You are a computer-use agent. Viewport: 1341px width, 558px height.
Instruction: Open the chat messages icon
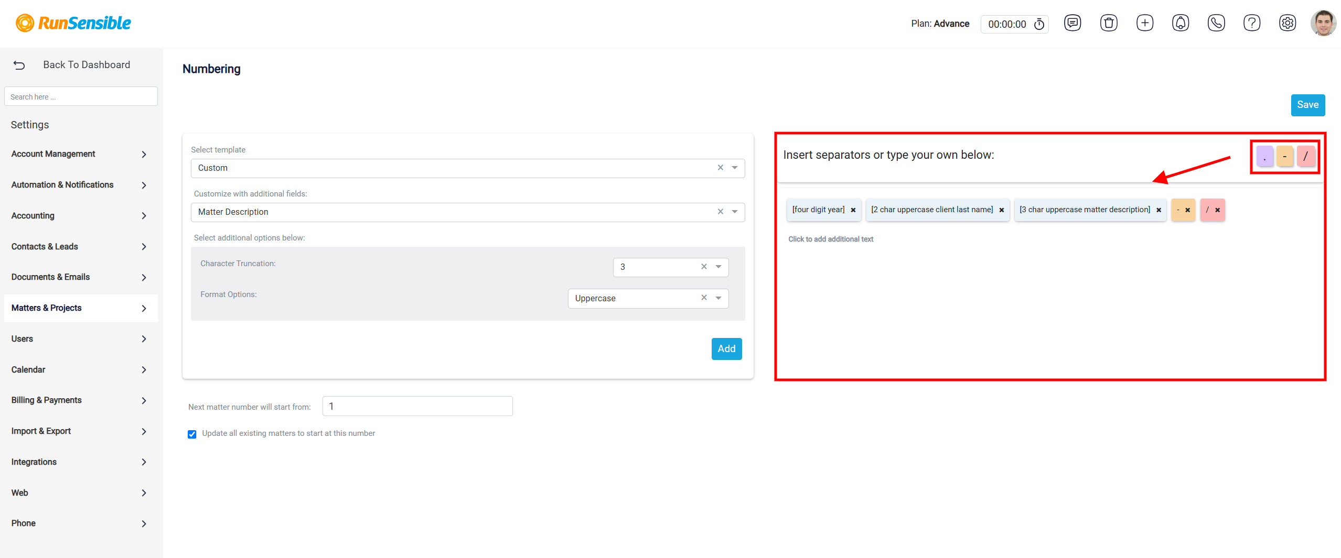(x=1072, y=23)
